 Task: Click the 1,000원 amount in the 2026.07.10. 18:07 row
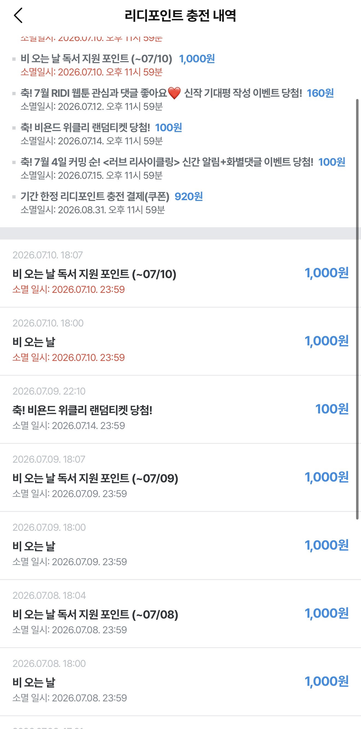click(327, 273)
